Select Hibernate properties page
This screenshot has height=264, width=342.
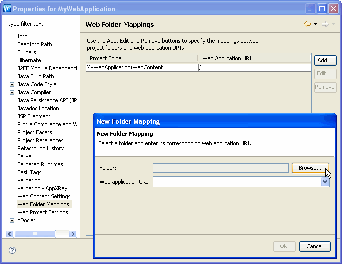click(29, 60)
